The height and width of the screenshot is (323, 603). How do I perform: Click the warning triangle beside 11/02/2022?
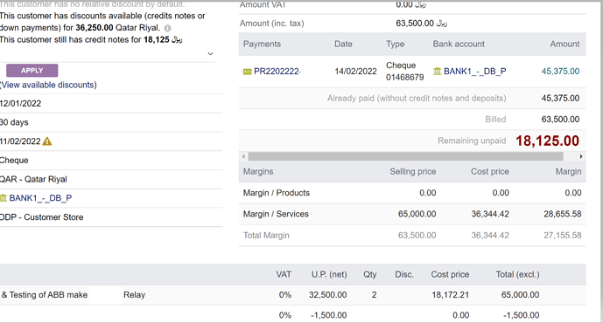pos(47,141)
